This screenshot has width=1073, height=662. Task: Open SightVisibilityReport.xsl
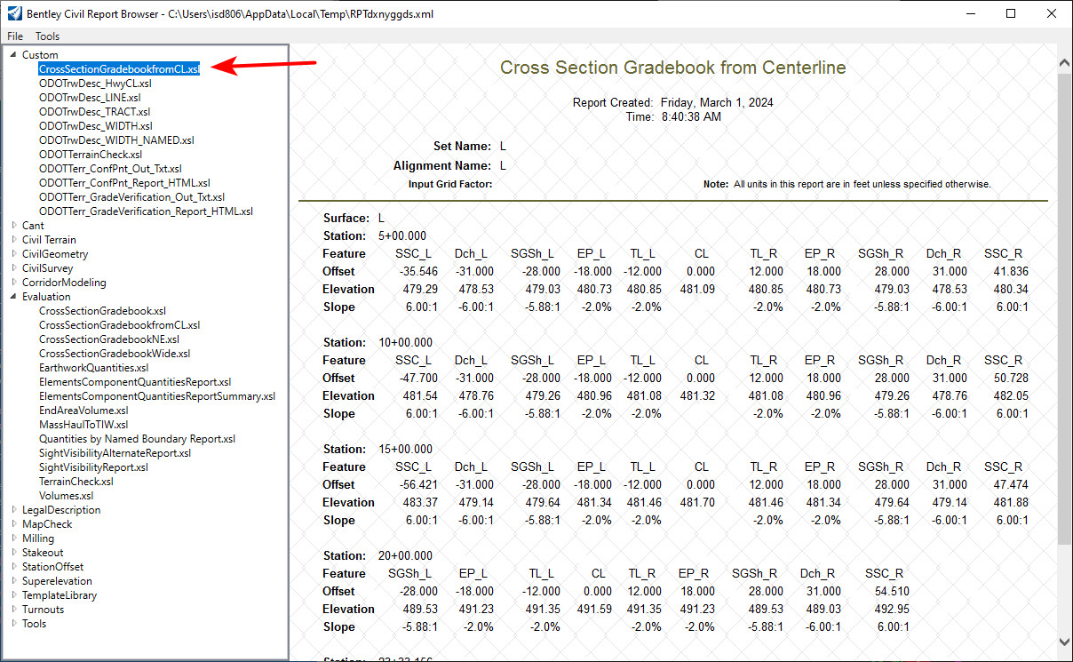coord(93,467)
